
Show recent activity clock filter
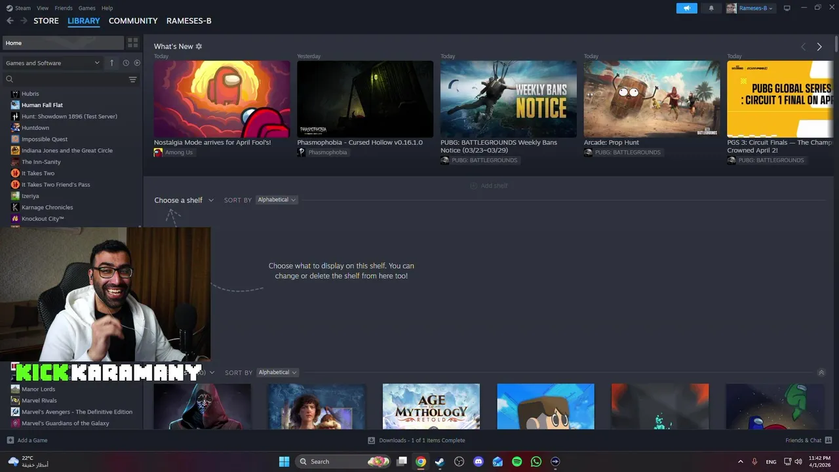point(126,63)
